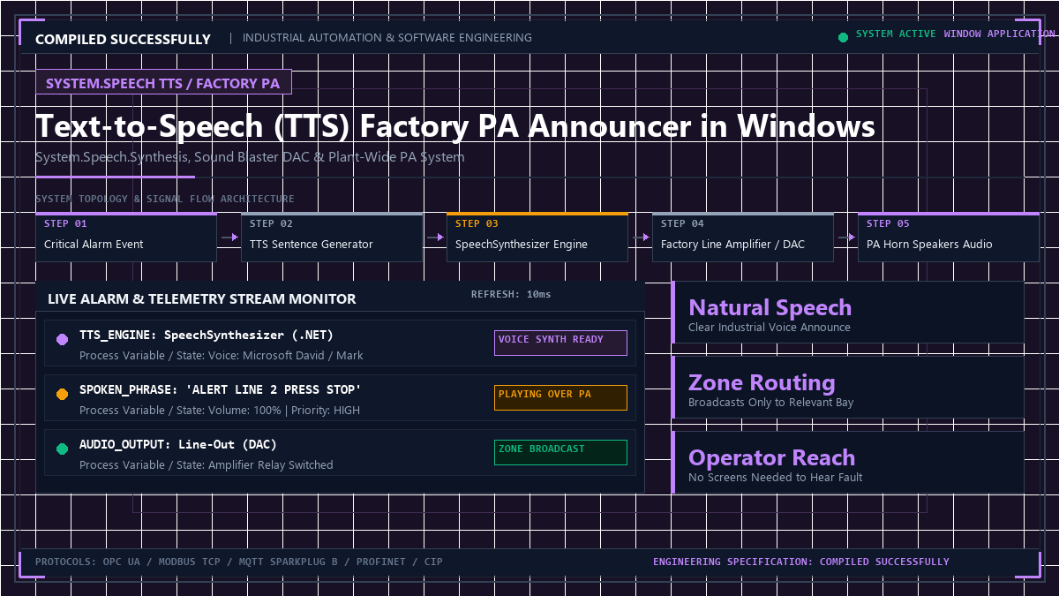Click the INDUSTRIAL AUTOMATION & SOFTWARE ENGINEERING text
This screenshot has height=596, width=1059.
click(387, 38)
